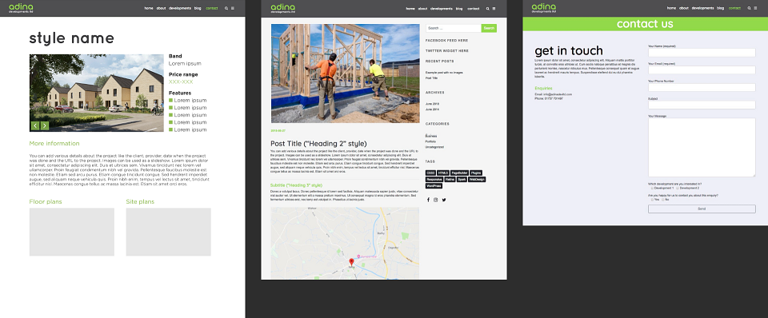This screenshot has width=768, height=318.
Task: Open contact in contact page navigation
Action: tap(734, 8)
